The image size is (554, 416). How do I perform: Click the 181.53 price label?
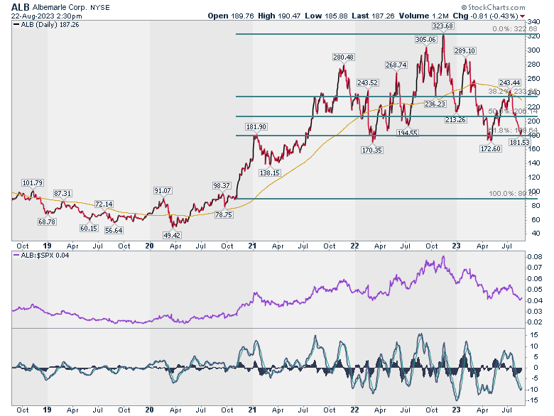519,142
